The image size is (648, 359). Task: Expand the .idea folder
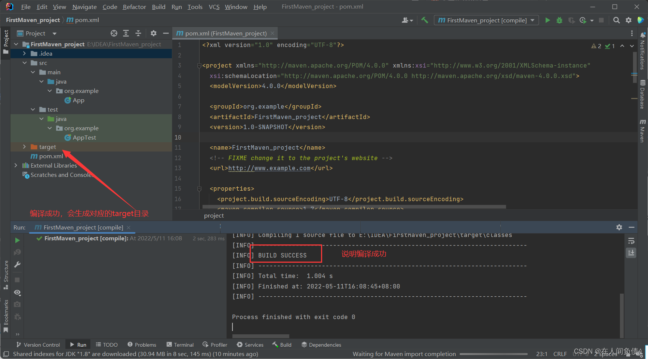click(24, 53)
